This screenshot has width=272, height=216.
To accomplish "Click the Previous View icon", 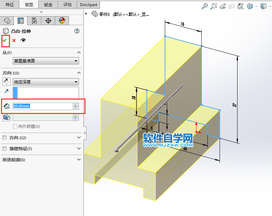I will [x=223, y=6].
